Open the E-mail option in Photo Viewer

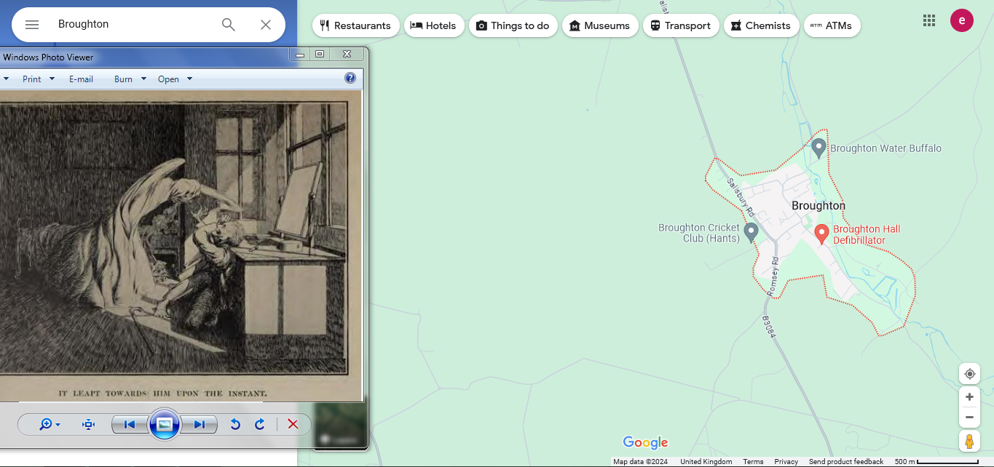(81, 79)
